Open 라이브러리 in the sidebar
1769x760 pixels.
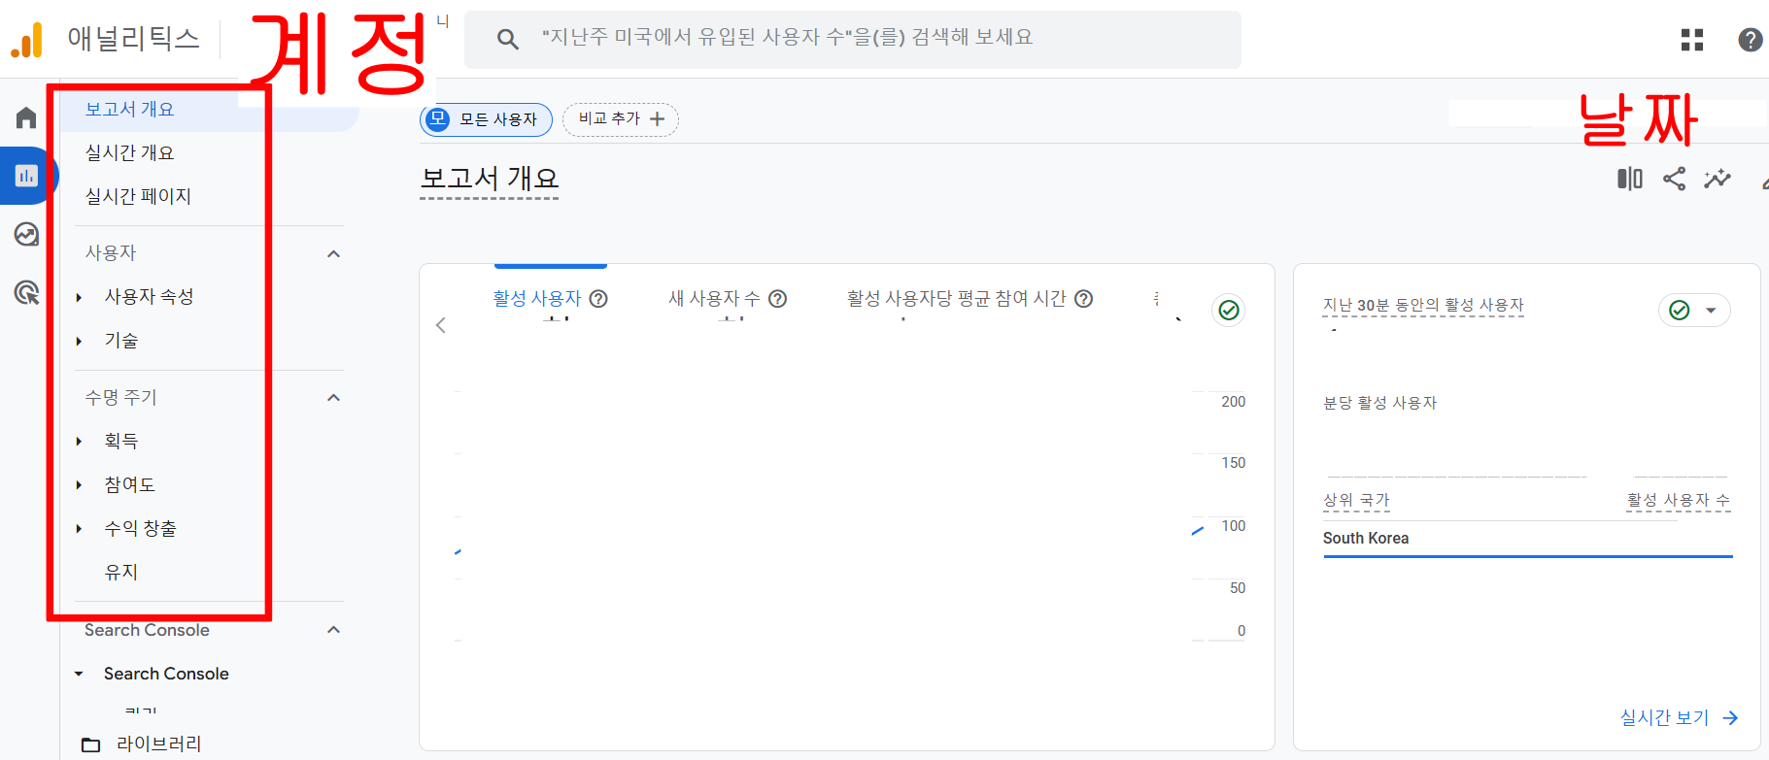[x=158, y=744]
